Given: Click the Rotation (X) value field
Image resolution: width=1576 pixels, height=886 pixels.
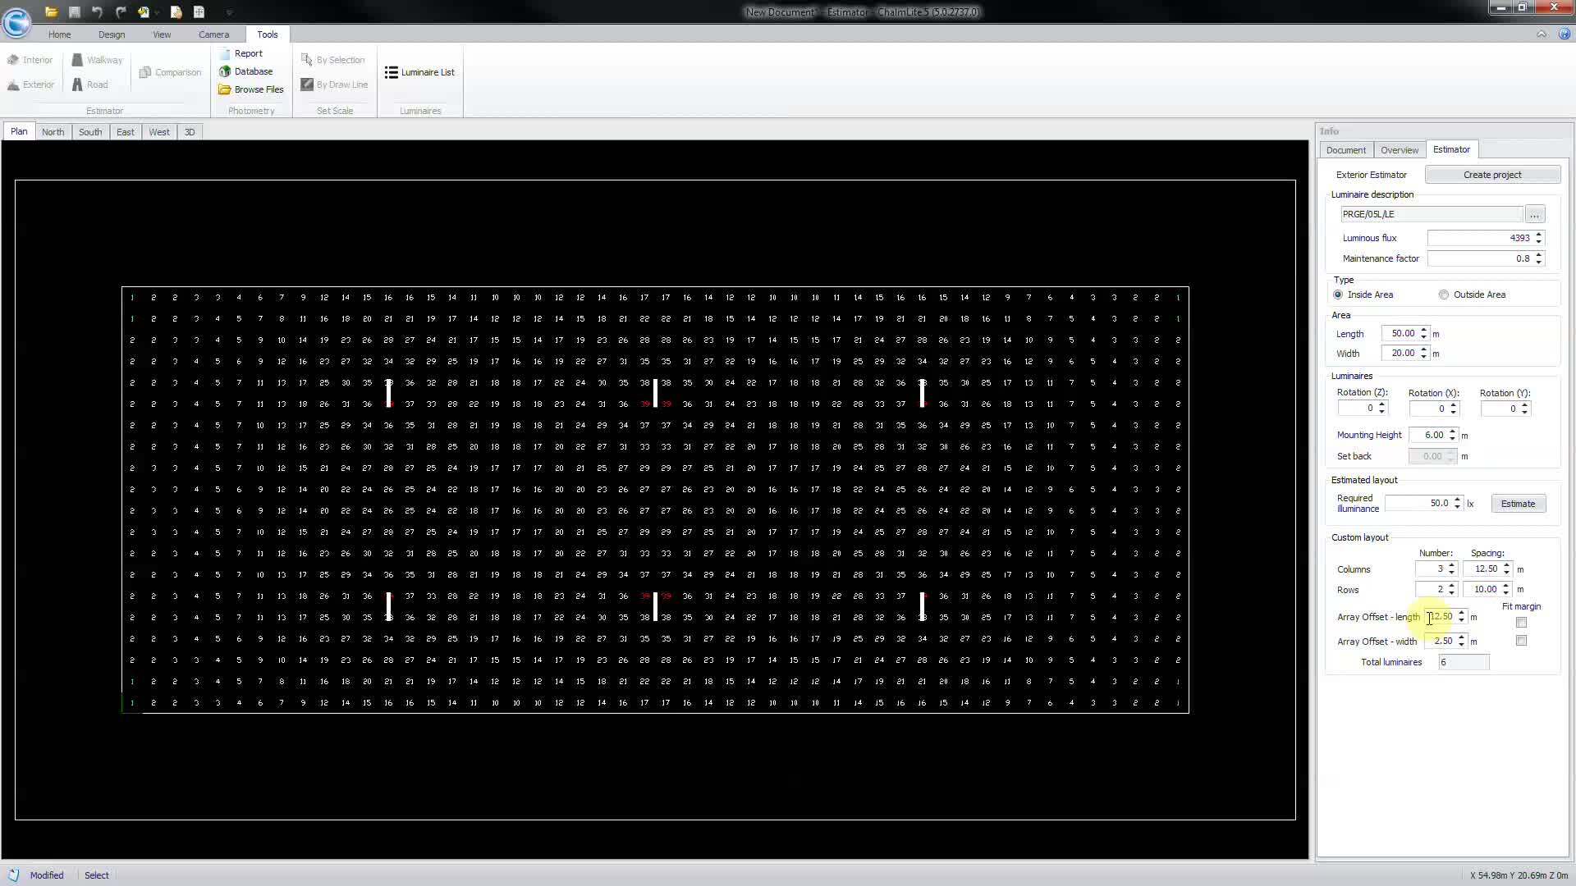Looking at the screenshot, I should (x=1428, y=409).
